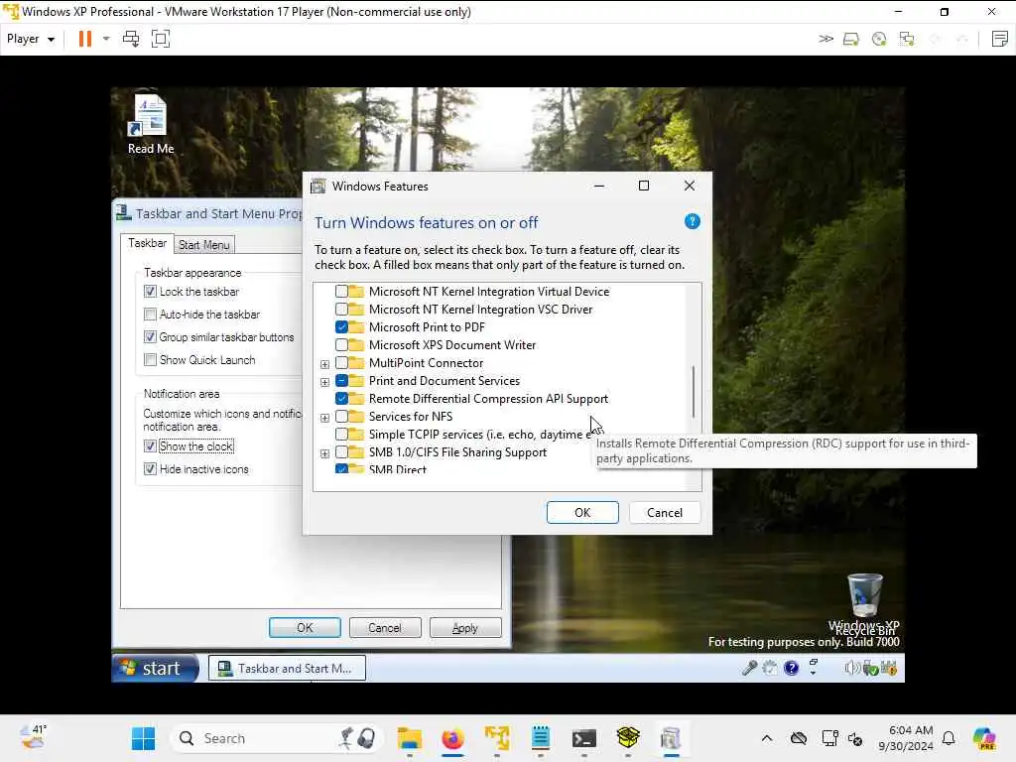1016x762 pixels.
Task: Show more devices with the double-chevron icon
Action: [x=825, y=39]
